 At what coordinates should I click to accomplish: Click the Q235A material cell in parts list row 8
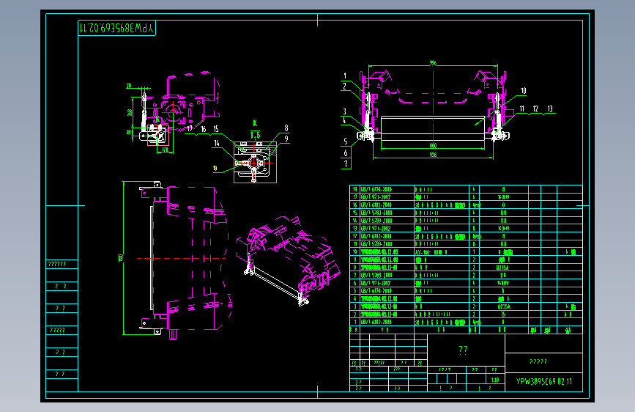pos(502,268)
